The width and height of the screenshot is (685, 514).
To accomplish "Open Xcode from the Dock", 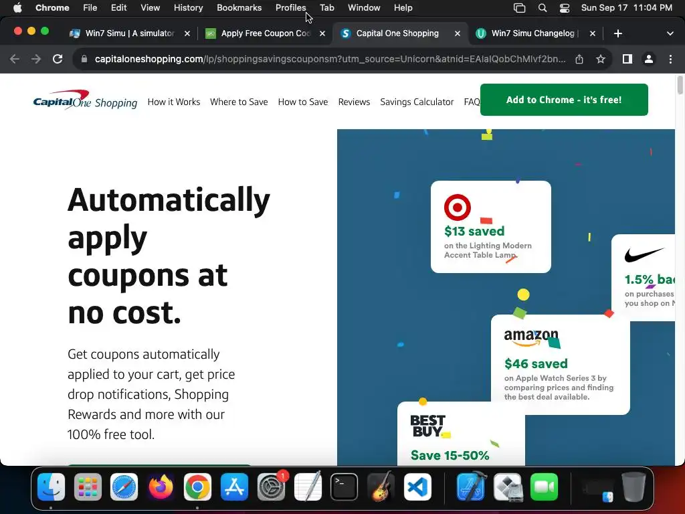I will pos(471,487).
